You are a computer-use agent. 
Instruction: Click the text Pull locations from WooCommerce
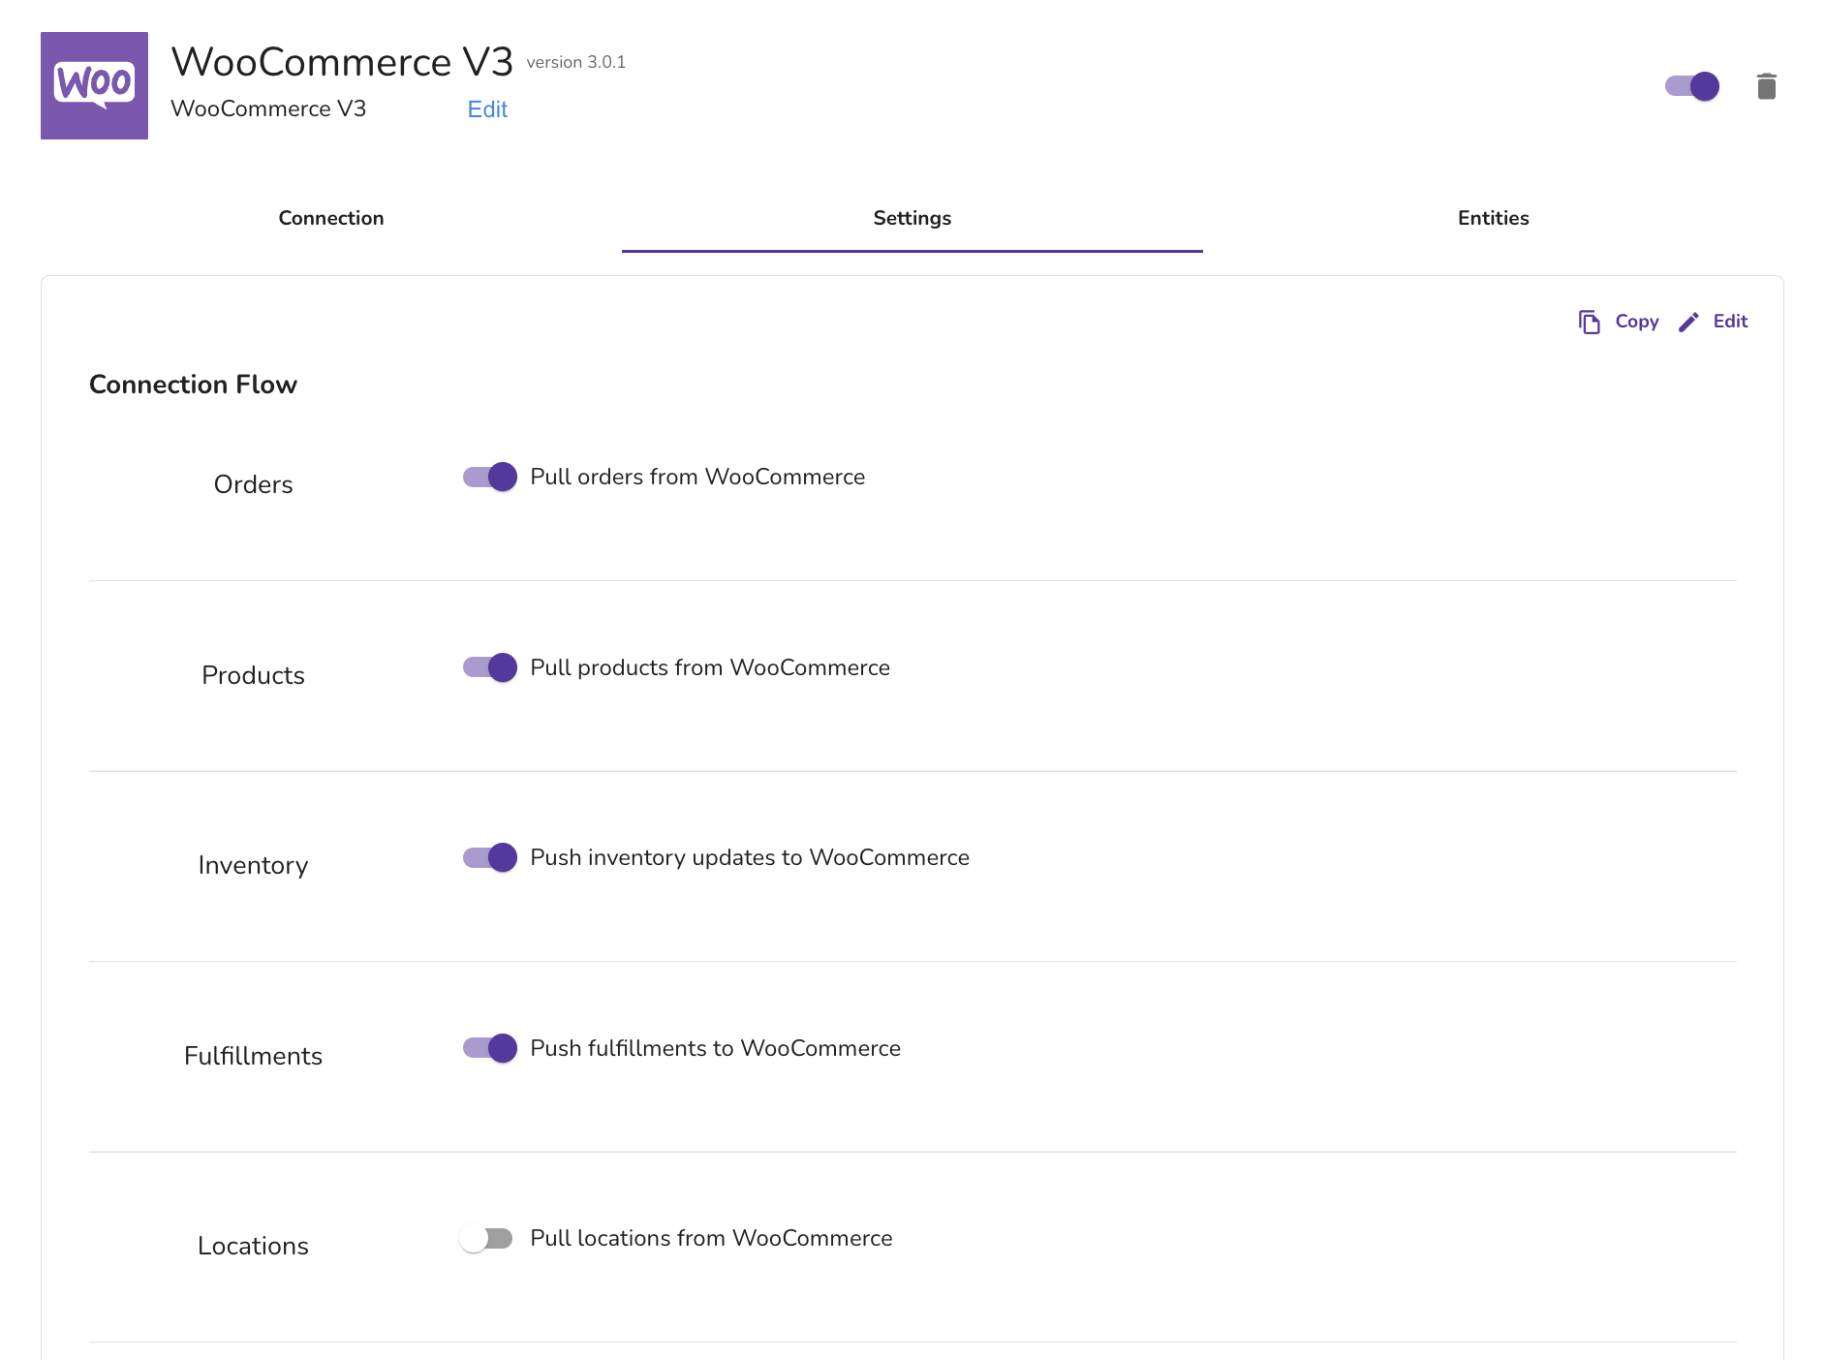click(x=711, y=1238)
